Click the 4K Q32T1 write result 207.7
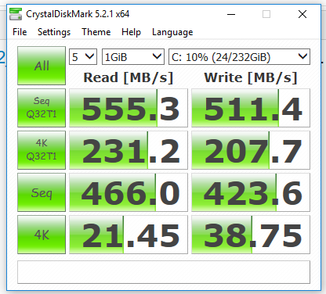The height and width of the screenshot is (294, 326). click(x=251, y=150)
